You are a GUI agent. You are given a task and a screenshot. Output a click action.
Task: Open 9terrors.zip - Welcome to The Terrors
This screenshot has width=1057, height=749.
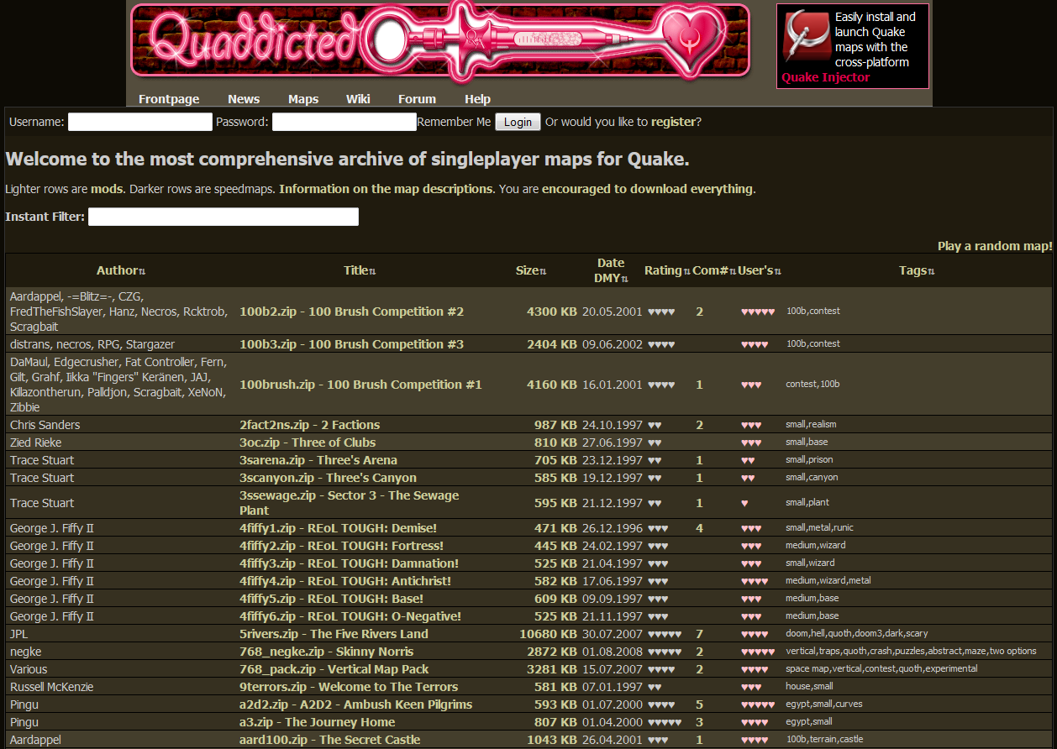point(349,687)
